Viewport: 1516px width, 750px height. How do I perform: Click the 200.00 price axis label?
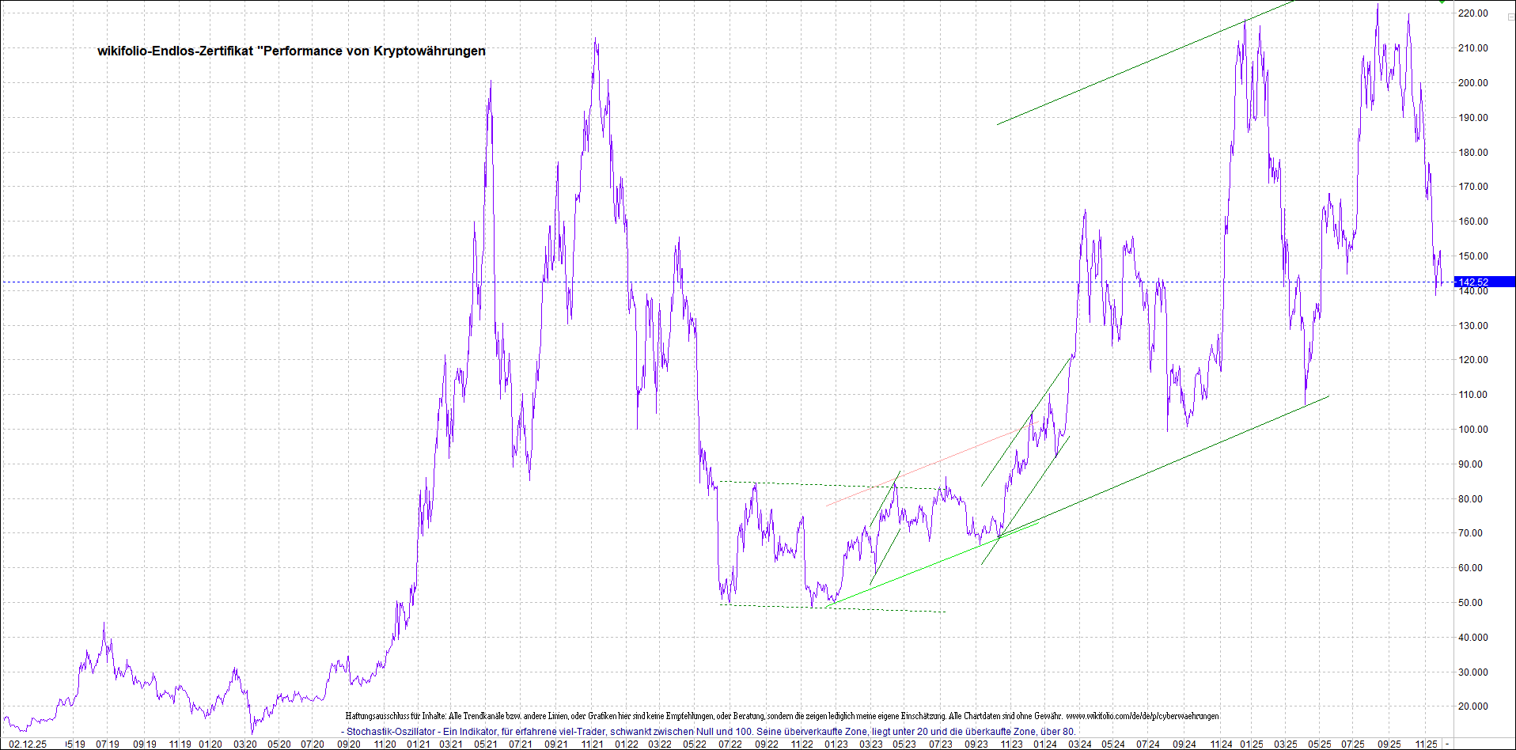click(x=1472, y=82)
